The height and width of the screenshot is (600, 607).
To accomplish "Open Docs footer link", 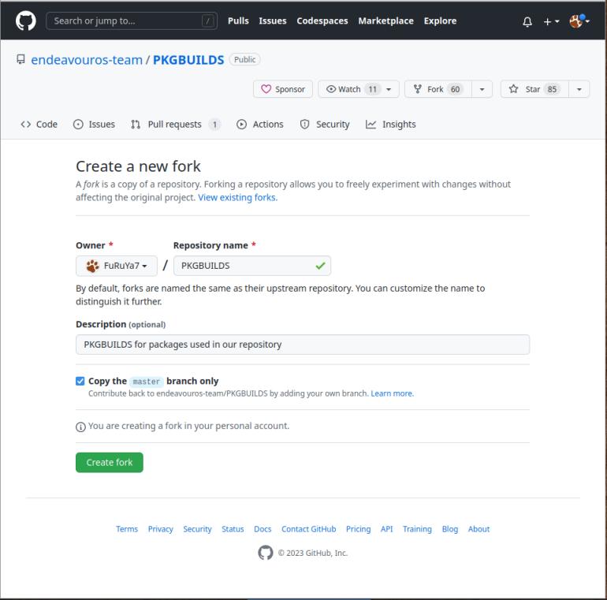I will 263,529.
